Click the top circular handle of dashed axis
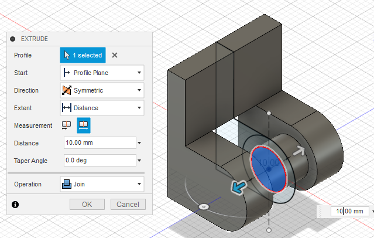This screenshot has width=374, height=238. click(x=269, y=113)
